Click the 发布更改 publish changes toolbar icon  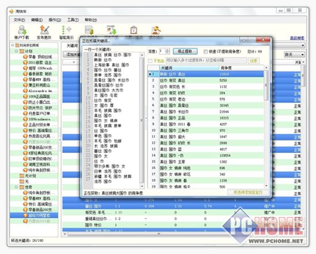coord(44,30)
